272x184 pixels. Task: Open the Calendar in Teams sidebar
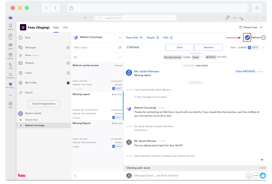coord(10,56)
